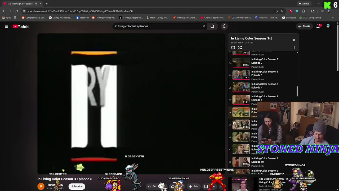Click the Create button

click(x=304, y=26)
